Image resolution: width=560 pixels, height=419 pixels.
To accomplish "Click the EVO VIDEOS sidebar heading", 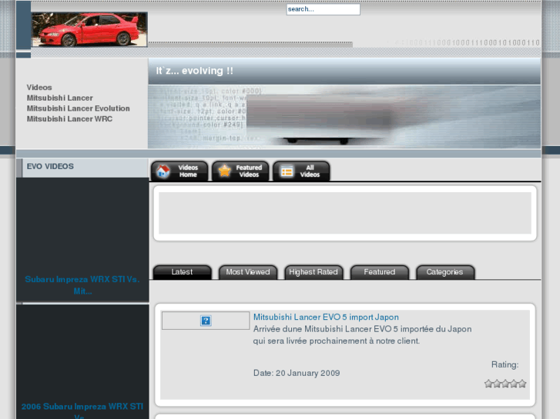I will pos(50,167).
